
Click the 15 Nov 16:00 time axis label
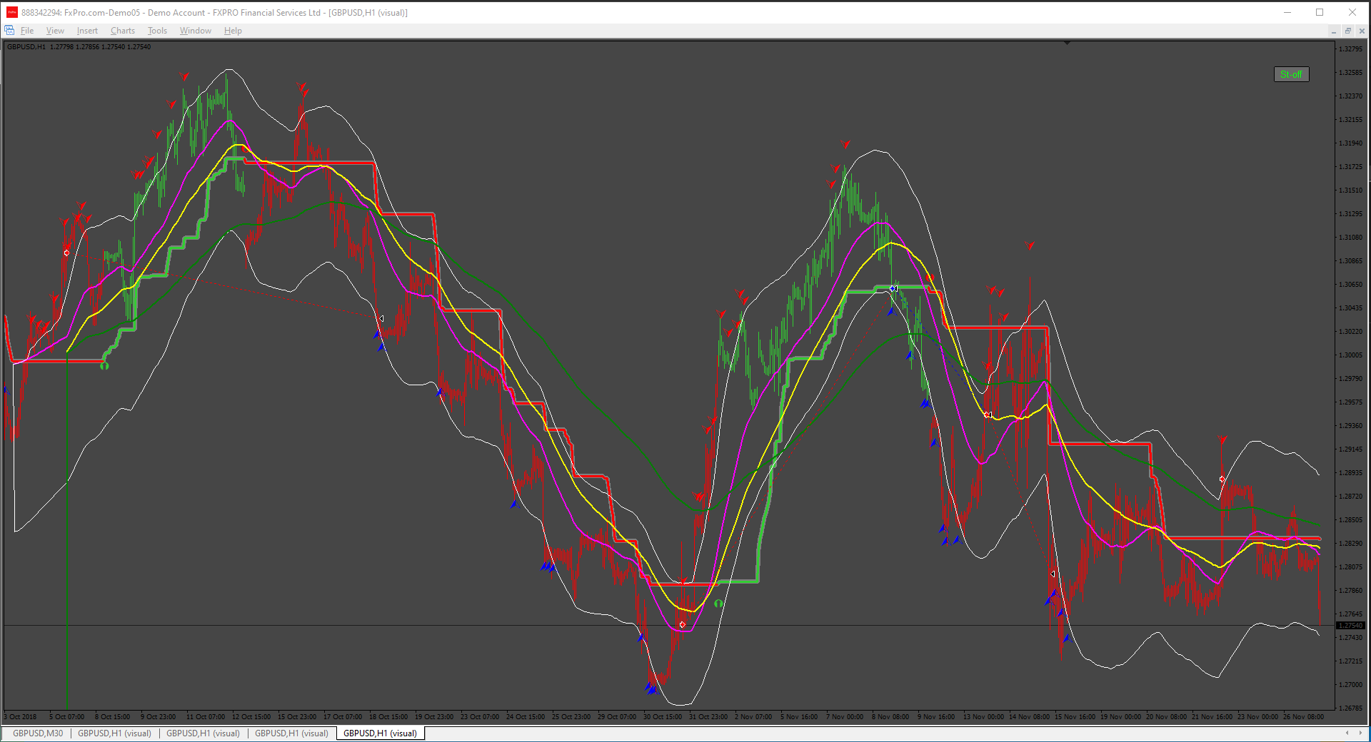(1075, 716)
